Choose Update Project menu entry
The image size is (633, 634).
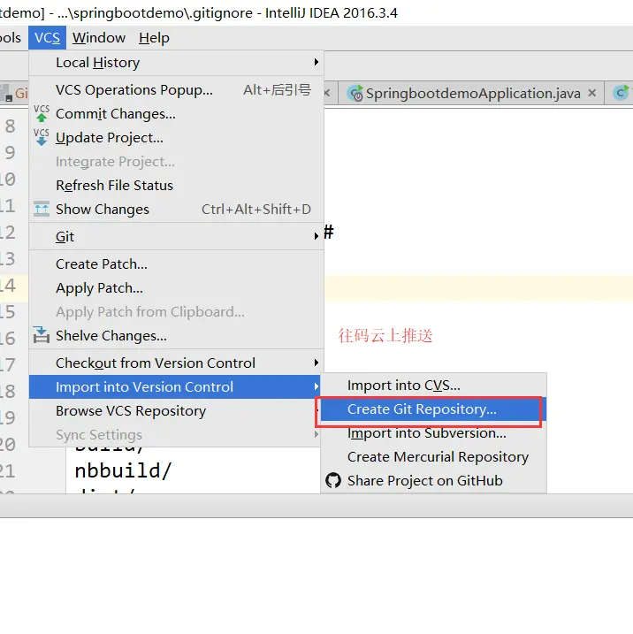click(x=176, y=138)
